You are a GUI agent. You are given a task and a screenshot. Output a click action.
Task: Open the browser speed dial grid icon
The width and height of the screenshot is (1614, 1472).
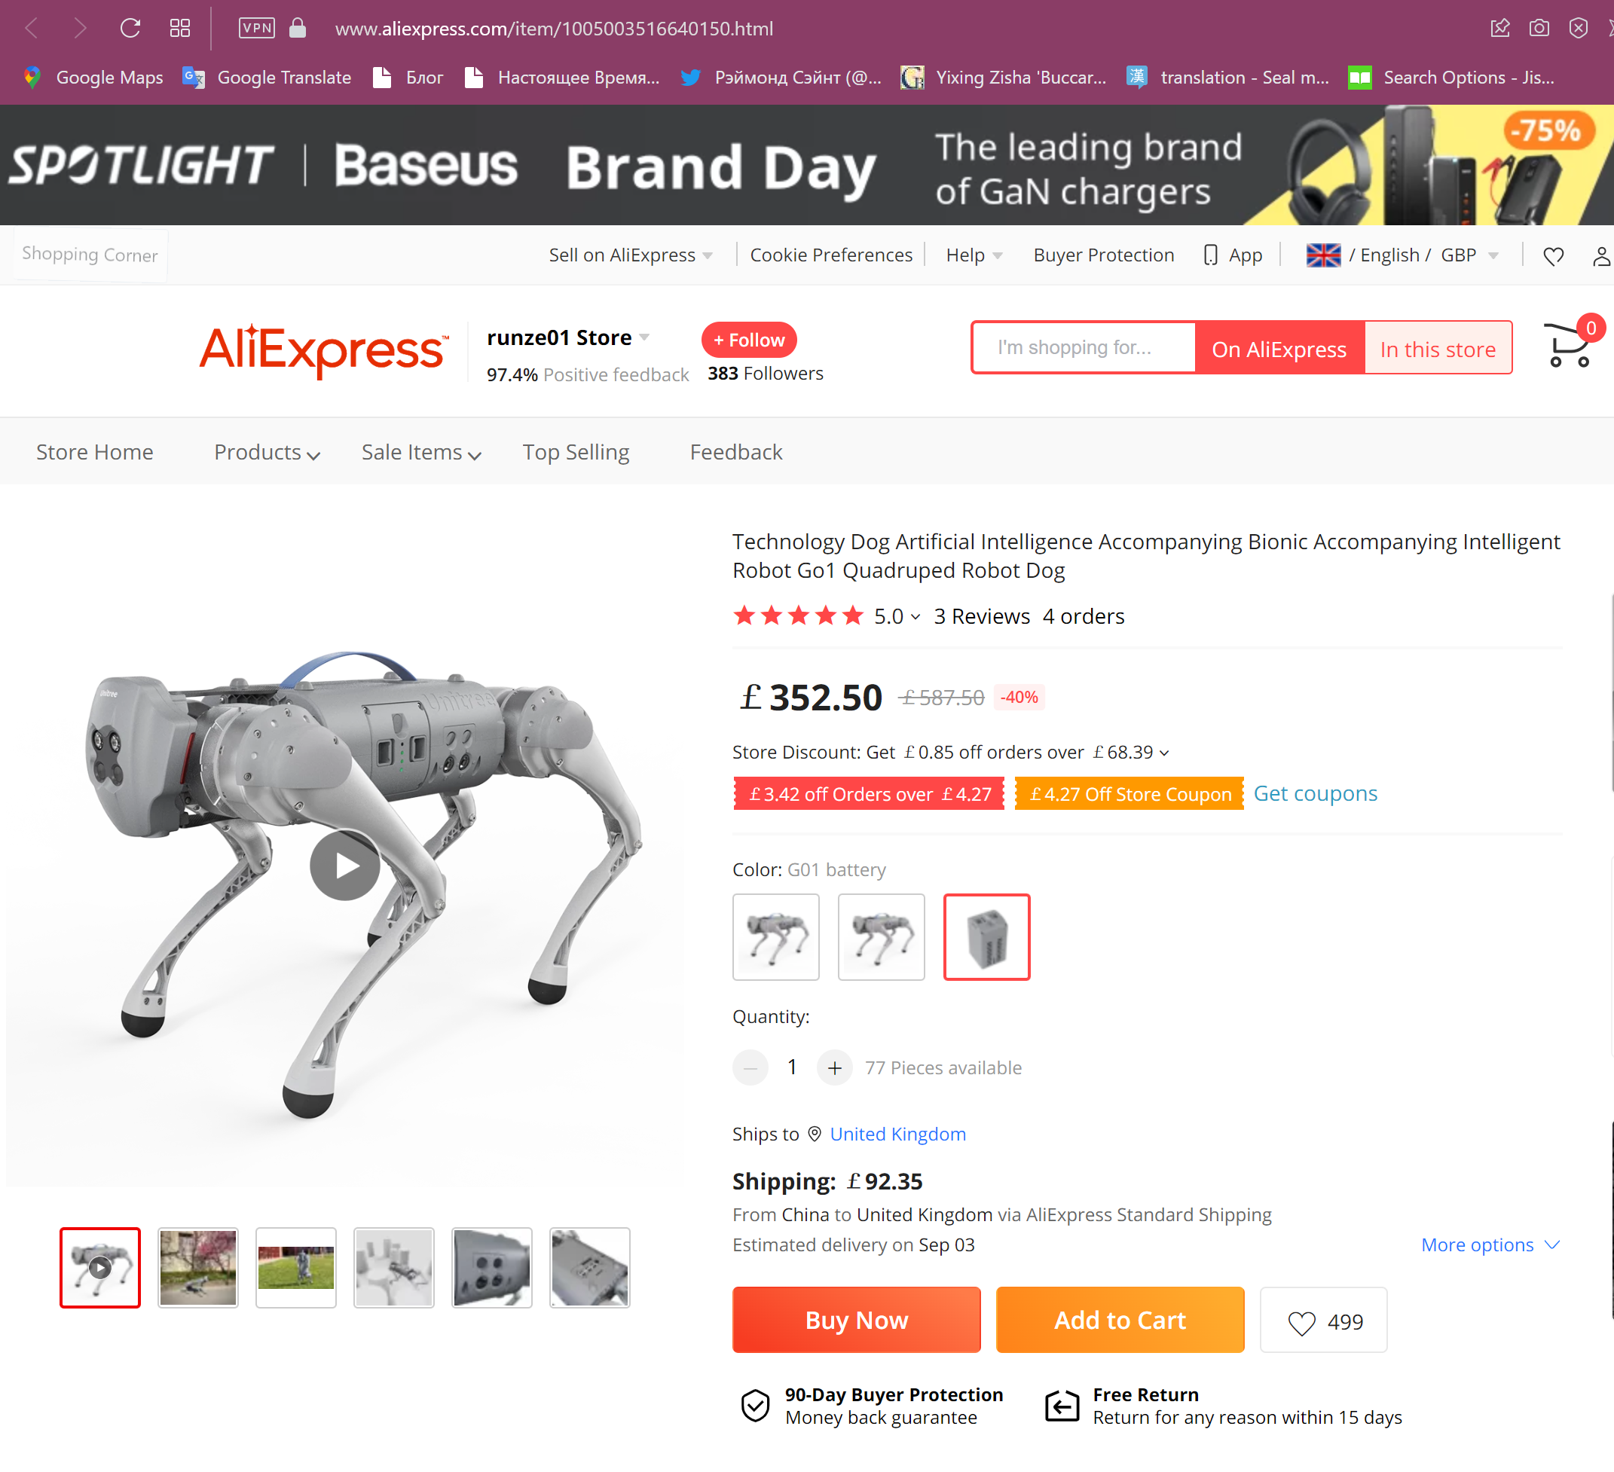coord(180,29)
